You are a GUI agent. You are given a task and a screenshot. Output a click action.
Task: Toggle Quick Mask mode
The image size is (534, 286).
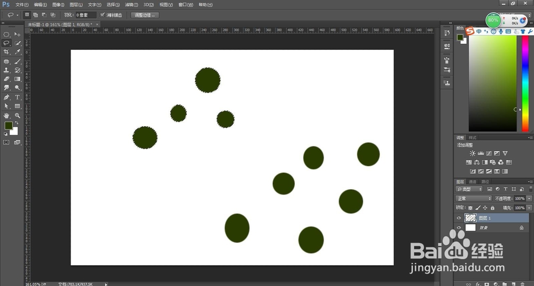(6, 142)
